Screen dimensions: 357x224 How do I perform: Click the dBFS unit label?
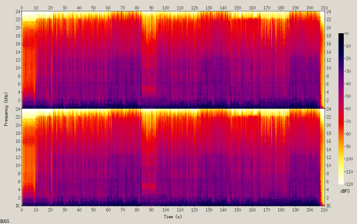click(x=345, y=191)
